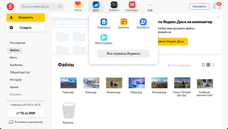Go to Последние in sidebar
Viewport: 228px width, 129px height.
coord(17,43)
